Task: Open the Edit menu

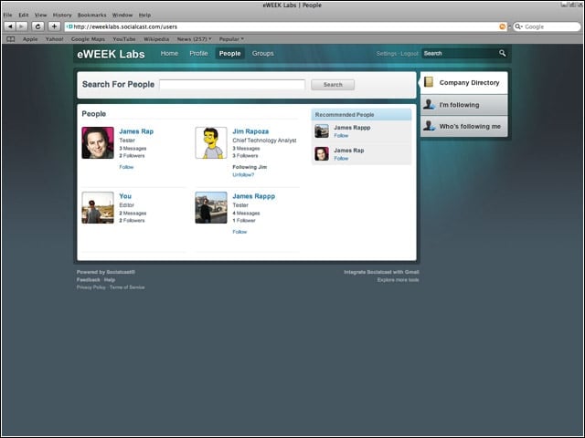Action: 24,15
